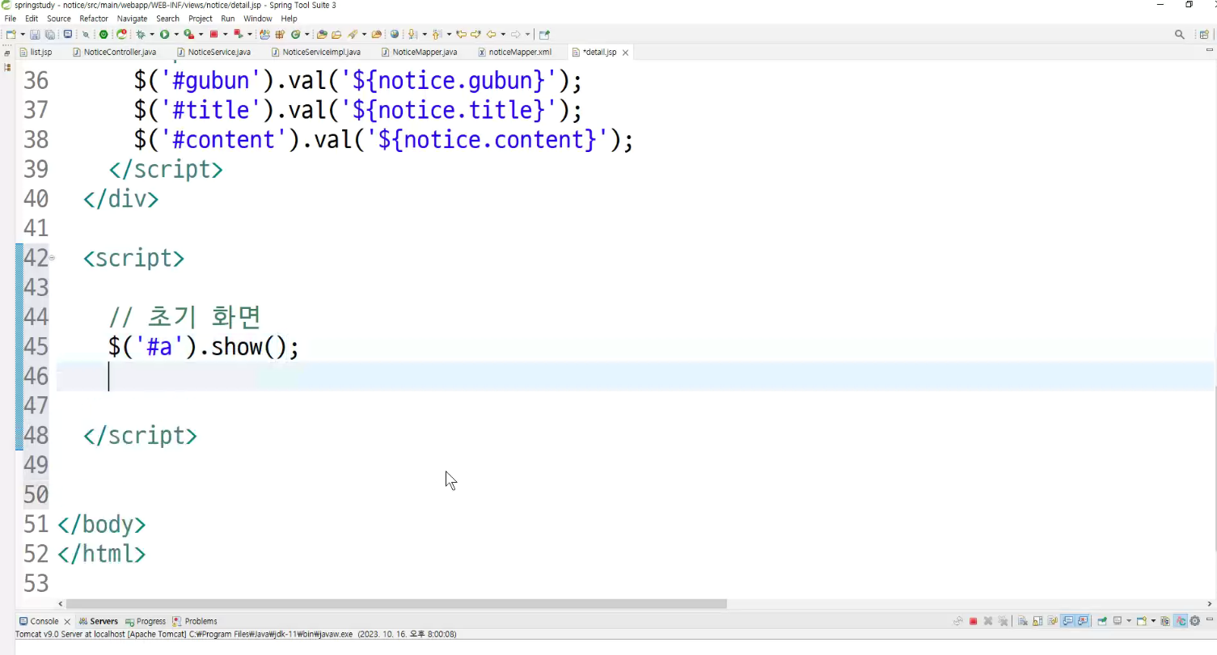Viewport: 1217px width, 655px height.
Task: Toggle Show Console on standard output change
Action: point(1067,621)
